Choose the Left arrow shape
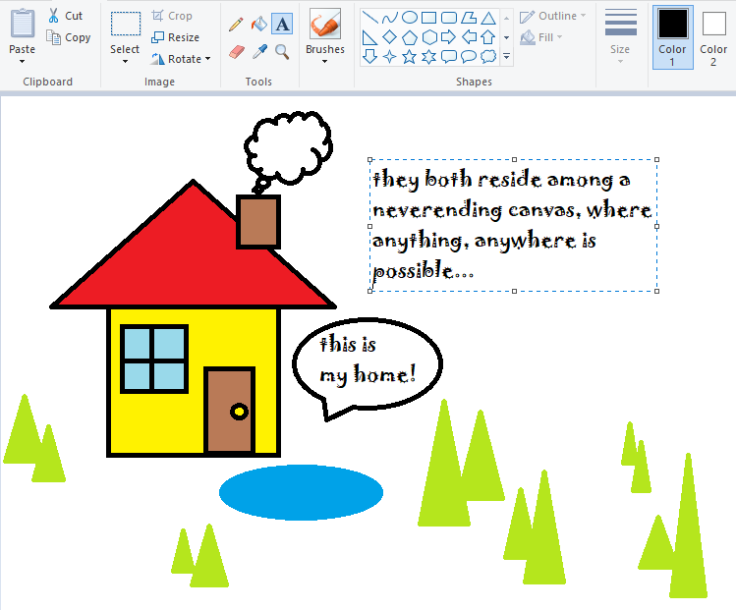736x610 pixels. point(469,36)
